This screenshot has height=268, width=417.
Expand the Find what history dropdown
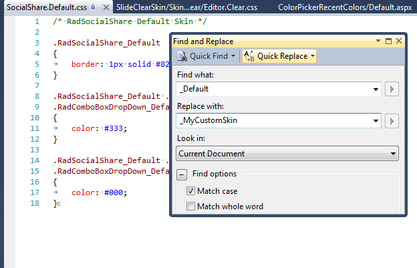[x=376, y=90]
